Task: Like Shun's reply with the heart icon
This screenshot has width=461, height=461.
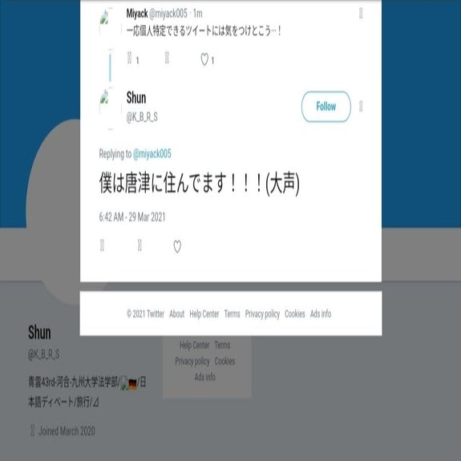Action: coord(177,246)
